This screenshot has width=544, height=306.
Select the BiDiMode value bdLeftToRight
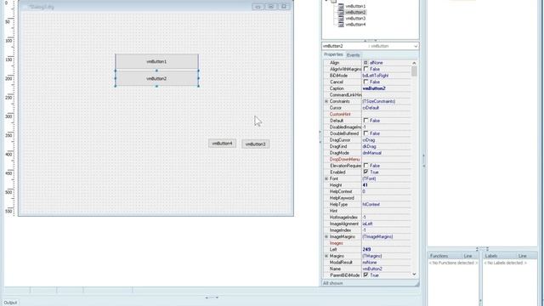coord(376,76)
